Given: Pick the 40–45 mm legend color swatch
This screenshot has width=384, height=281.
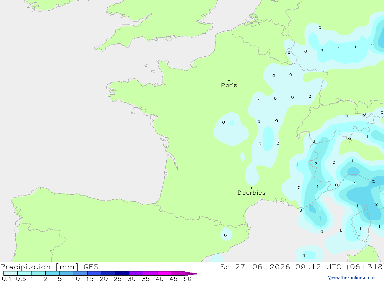Looking at the screenshot, I should coord(164,273).
